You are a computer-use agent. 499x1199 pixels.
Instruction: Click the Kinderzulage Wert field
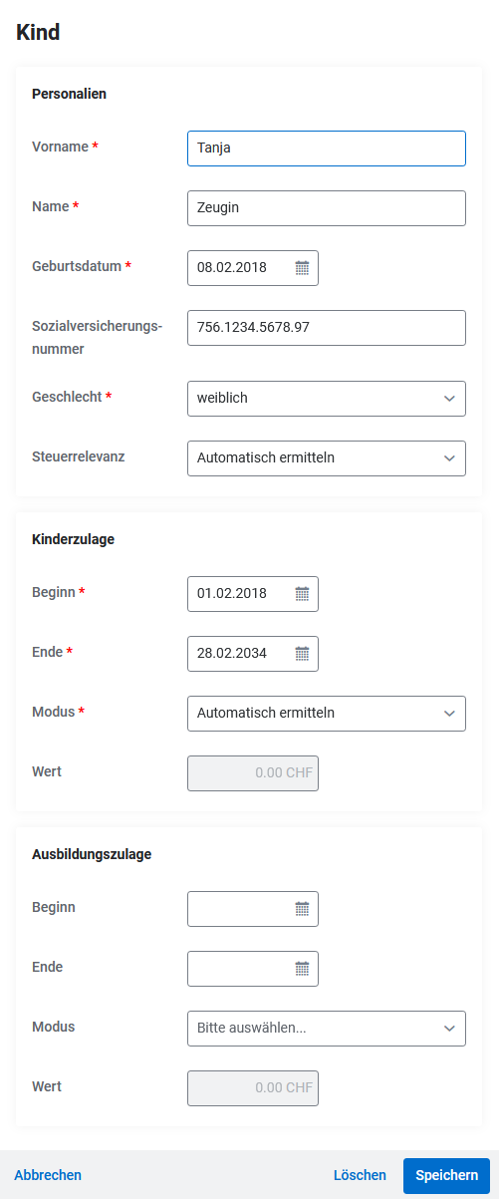[x=253, y=773]
